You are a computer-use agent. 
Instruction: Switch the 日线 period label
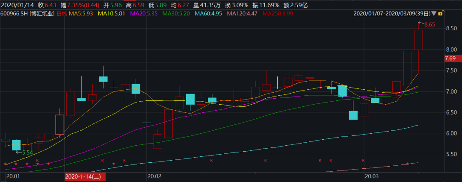coord(61,14)
